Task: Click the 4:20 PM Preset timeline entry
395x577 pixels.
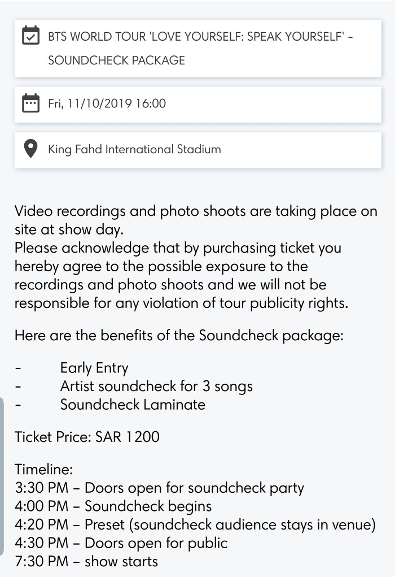Action: 195,525
